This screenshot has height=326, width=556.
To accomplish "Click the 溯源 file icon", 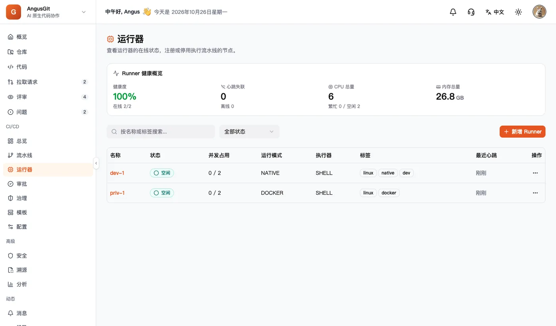I will (x=11, y=270).
